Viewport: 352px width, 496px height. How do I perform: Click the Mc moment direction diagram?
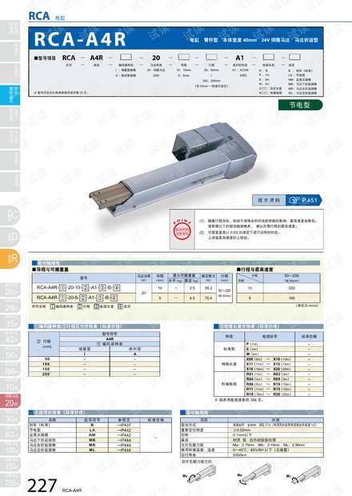pos(304,474)
